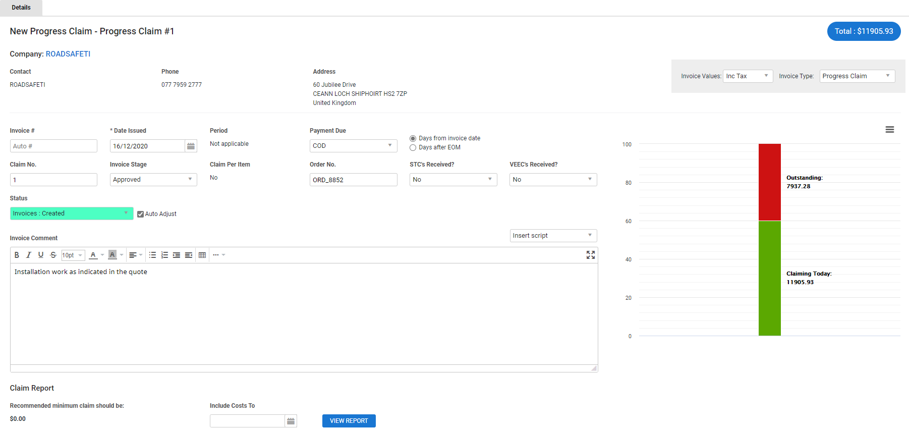Click the address line 60 Jubilee Drive
This screenshot has width=909, height=431.
coord(334,85)
